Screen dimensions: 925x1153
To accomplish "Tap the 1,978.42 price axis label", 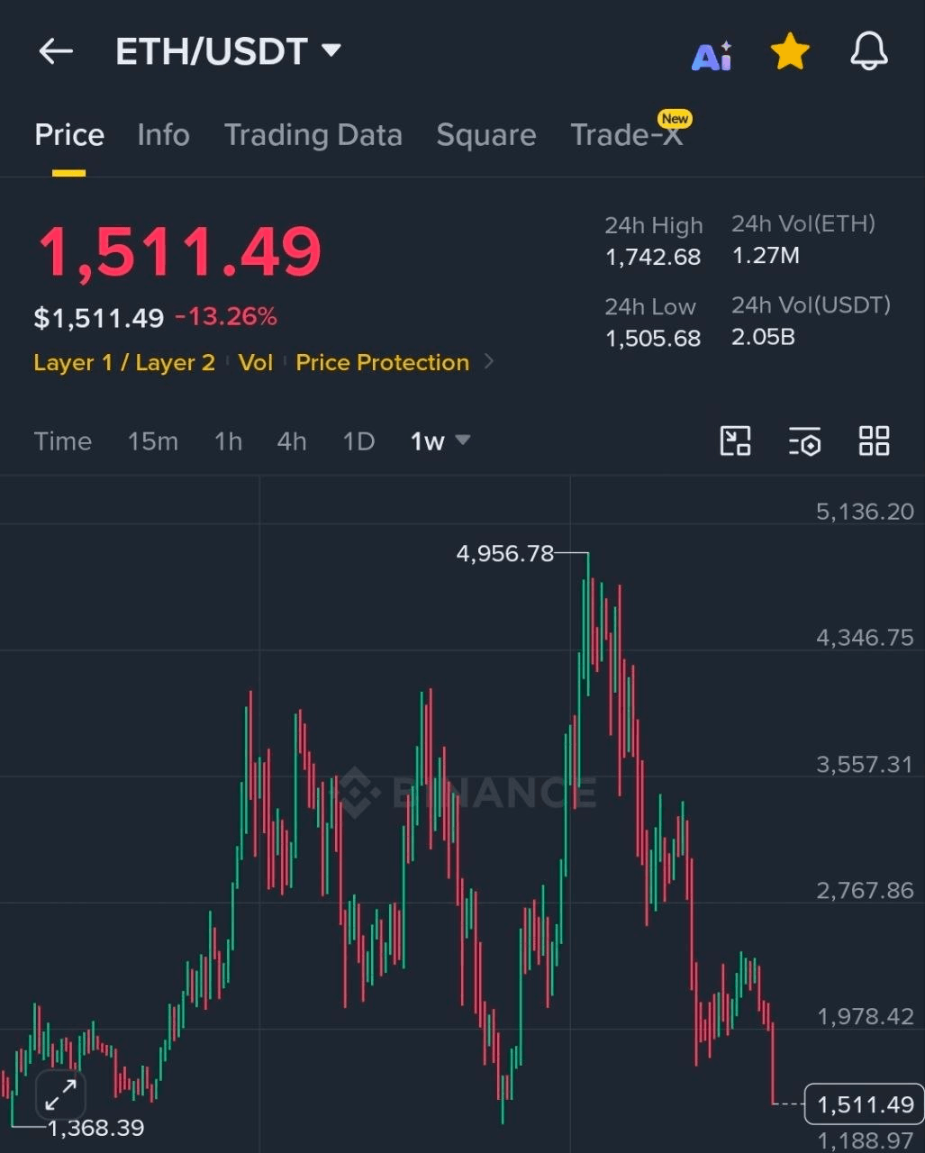I will coord(865,1016).
